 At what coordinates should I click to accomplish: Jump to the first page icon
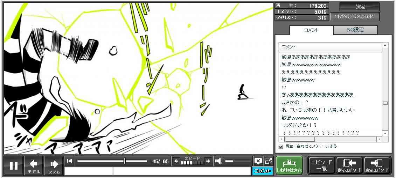click(70, 161)
